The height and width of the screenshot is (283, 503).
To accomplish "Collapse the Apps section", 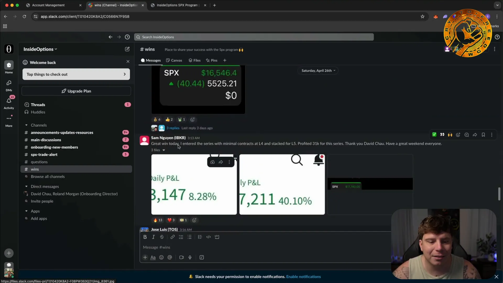I will 26,211.
